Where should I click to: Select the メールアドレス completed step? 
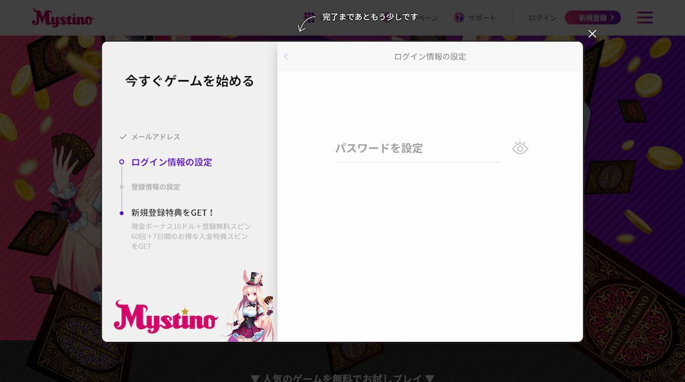point(155,137)
